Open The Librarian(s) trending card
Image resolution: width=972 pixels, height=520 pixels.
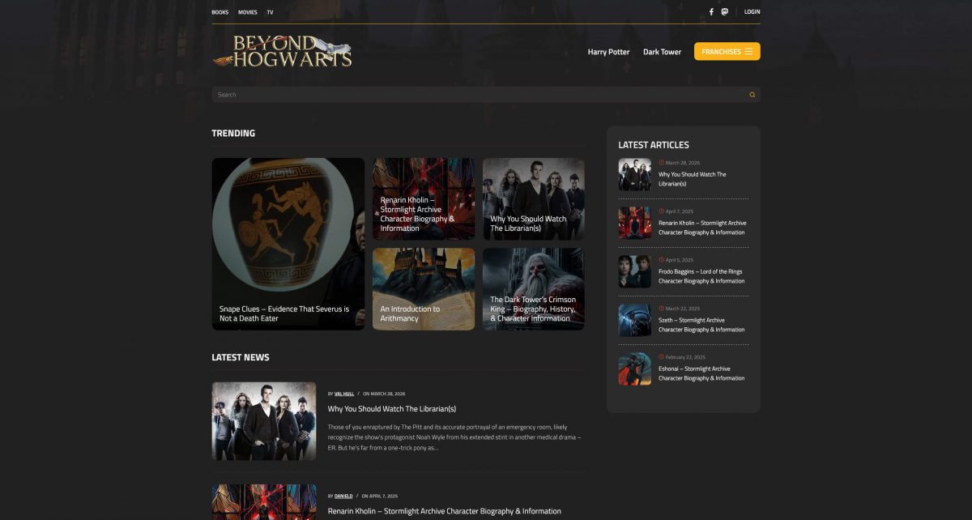pyautogui.click(x=534, y=199)
